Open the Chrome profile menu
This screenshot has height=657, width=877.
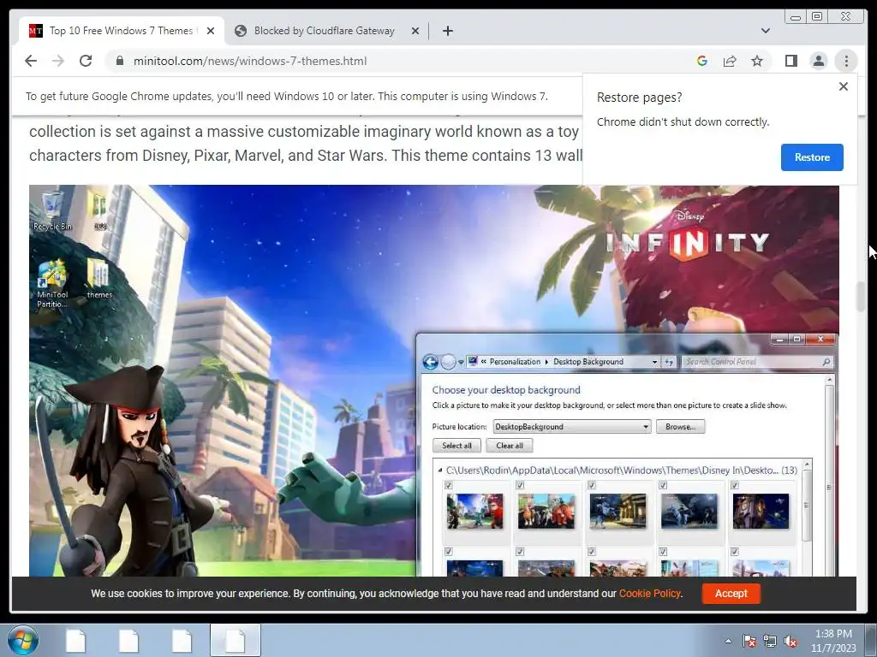coord(818,61)
